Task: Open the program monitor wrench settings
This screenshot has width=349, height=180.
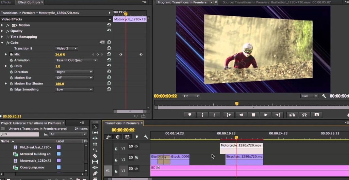Action: (324, 96)
